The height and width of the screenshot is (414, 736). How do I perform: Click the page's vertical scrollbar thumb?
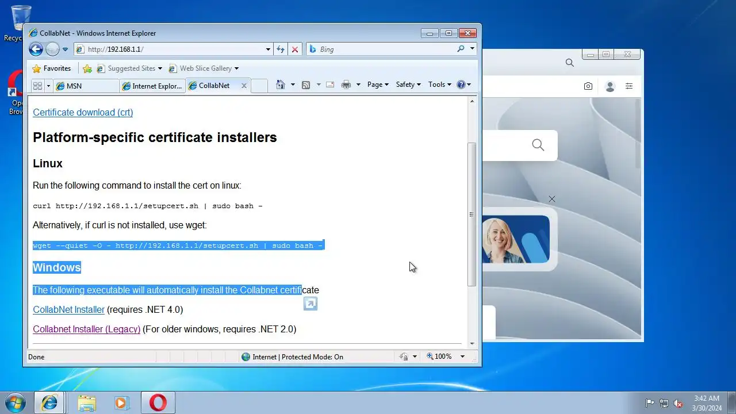(471, 214)
